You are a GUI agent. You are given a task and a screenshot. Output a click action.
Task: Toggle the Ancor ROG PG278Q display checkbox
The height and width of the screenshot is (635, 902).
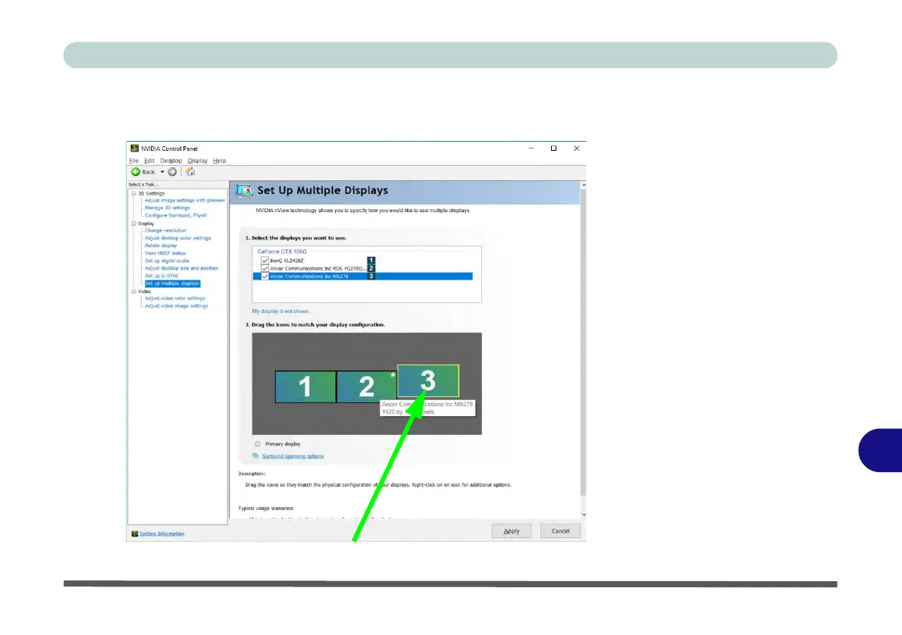pos(265,268)
